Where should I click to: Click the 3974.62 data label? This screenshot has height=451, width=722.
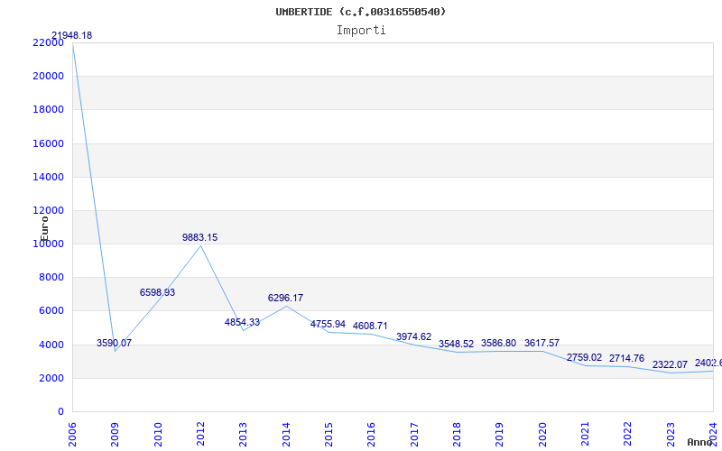pos(414,336)
